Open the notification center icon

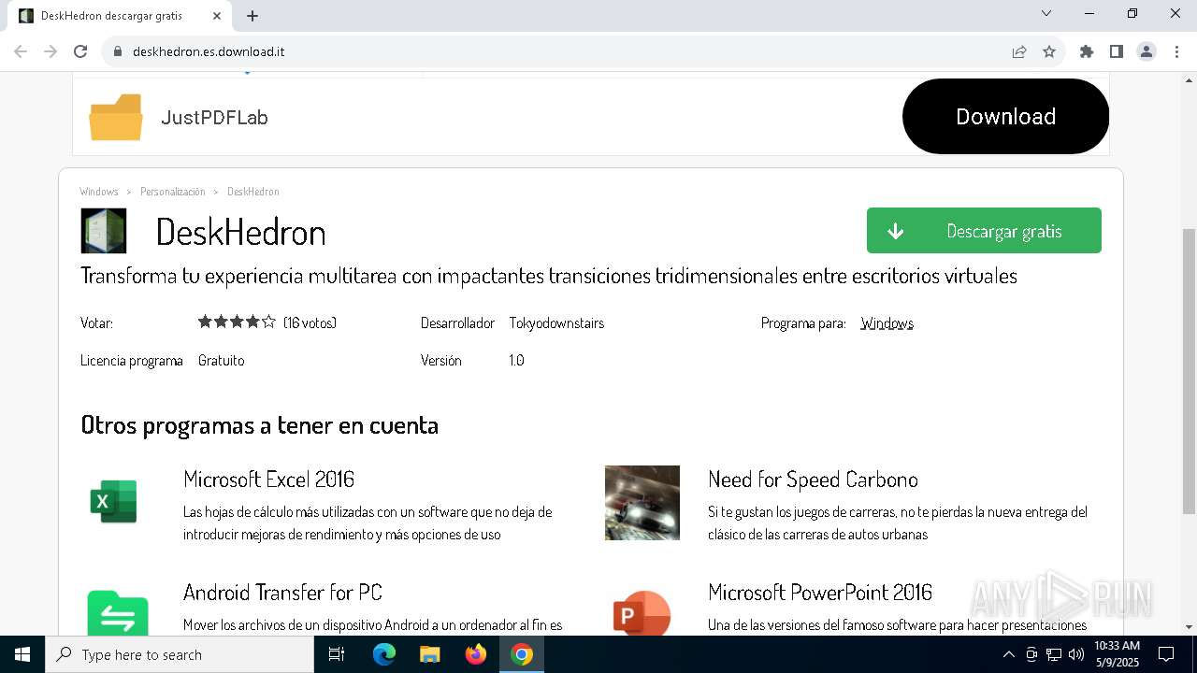(1166, 654)
